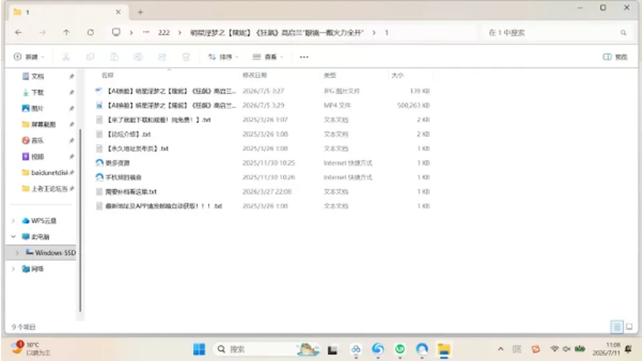Open 图片 in the sidebar
This screenshot has height=361, width=642.
[x=37, y=108]
